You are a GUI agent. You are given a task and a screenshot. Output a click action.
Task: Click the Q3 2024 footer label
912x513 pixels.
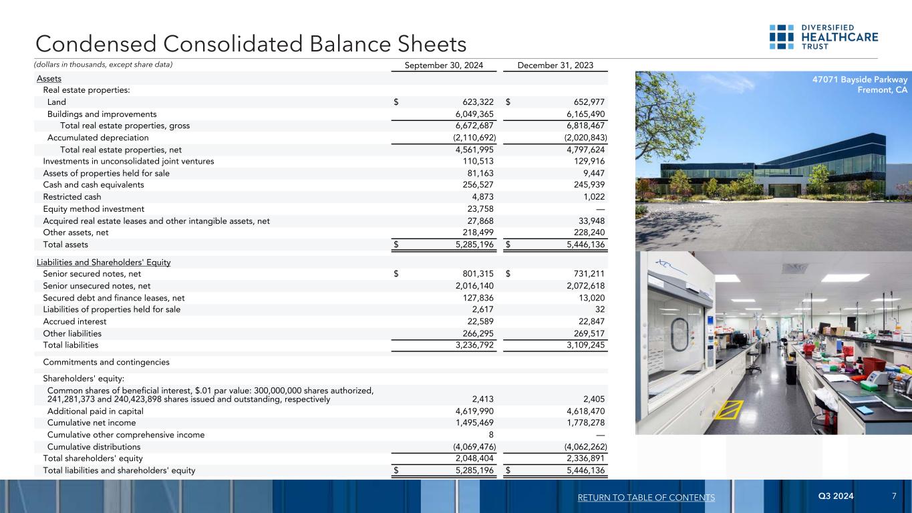pos(835,496)
